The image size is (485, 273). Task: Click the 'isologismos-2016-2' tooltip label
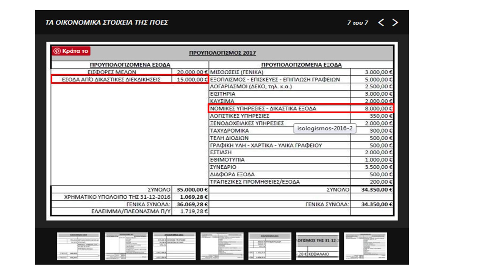coord(325,129)
